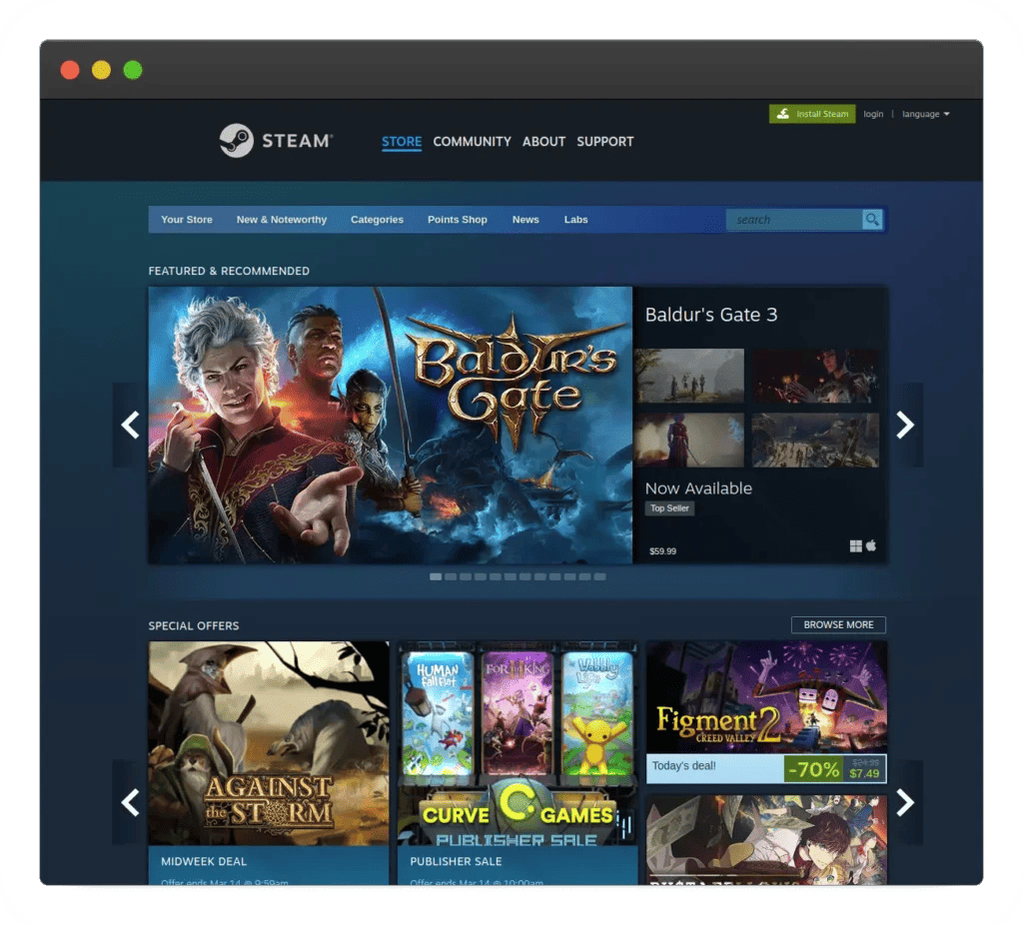Show previous special offers arrow
Viewport: 1023px width, 925px height.
pyautogui.click(x=131, y=802)
